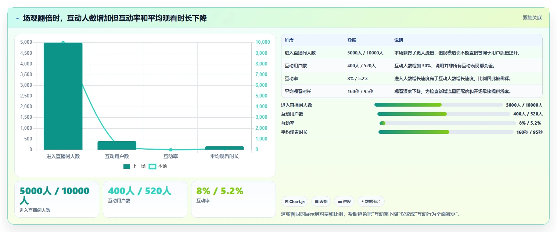Click the green 8% / 5.2% data card
557x232 pixels.
pos(233,199)
